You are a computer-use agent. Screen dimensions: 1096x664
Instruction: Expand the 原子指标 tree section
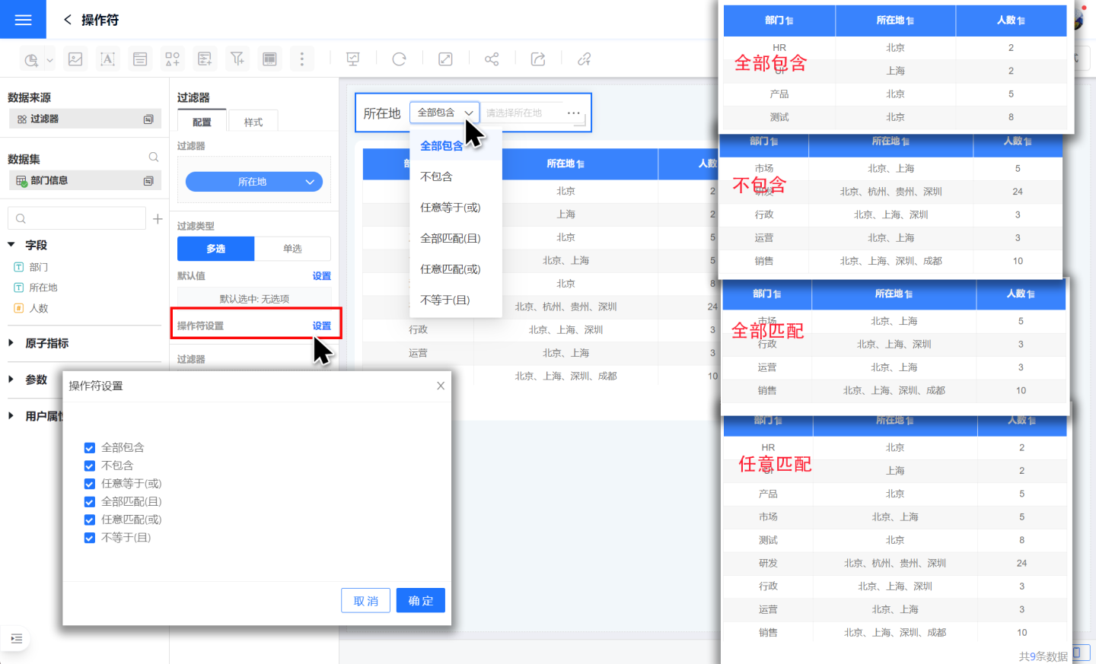11,343
